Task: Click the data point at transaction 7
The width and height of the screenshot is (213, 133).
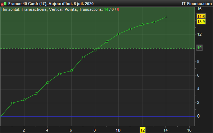Action: [83, 57]
